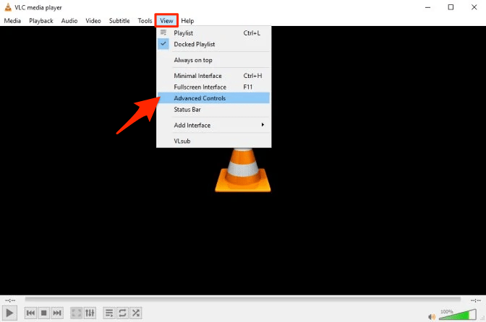Open VLsub from the View menu
Image resolution: width=486 pixels, height=322 pixels.
(213, 141)
